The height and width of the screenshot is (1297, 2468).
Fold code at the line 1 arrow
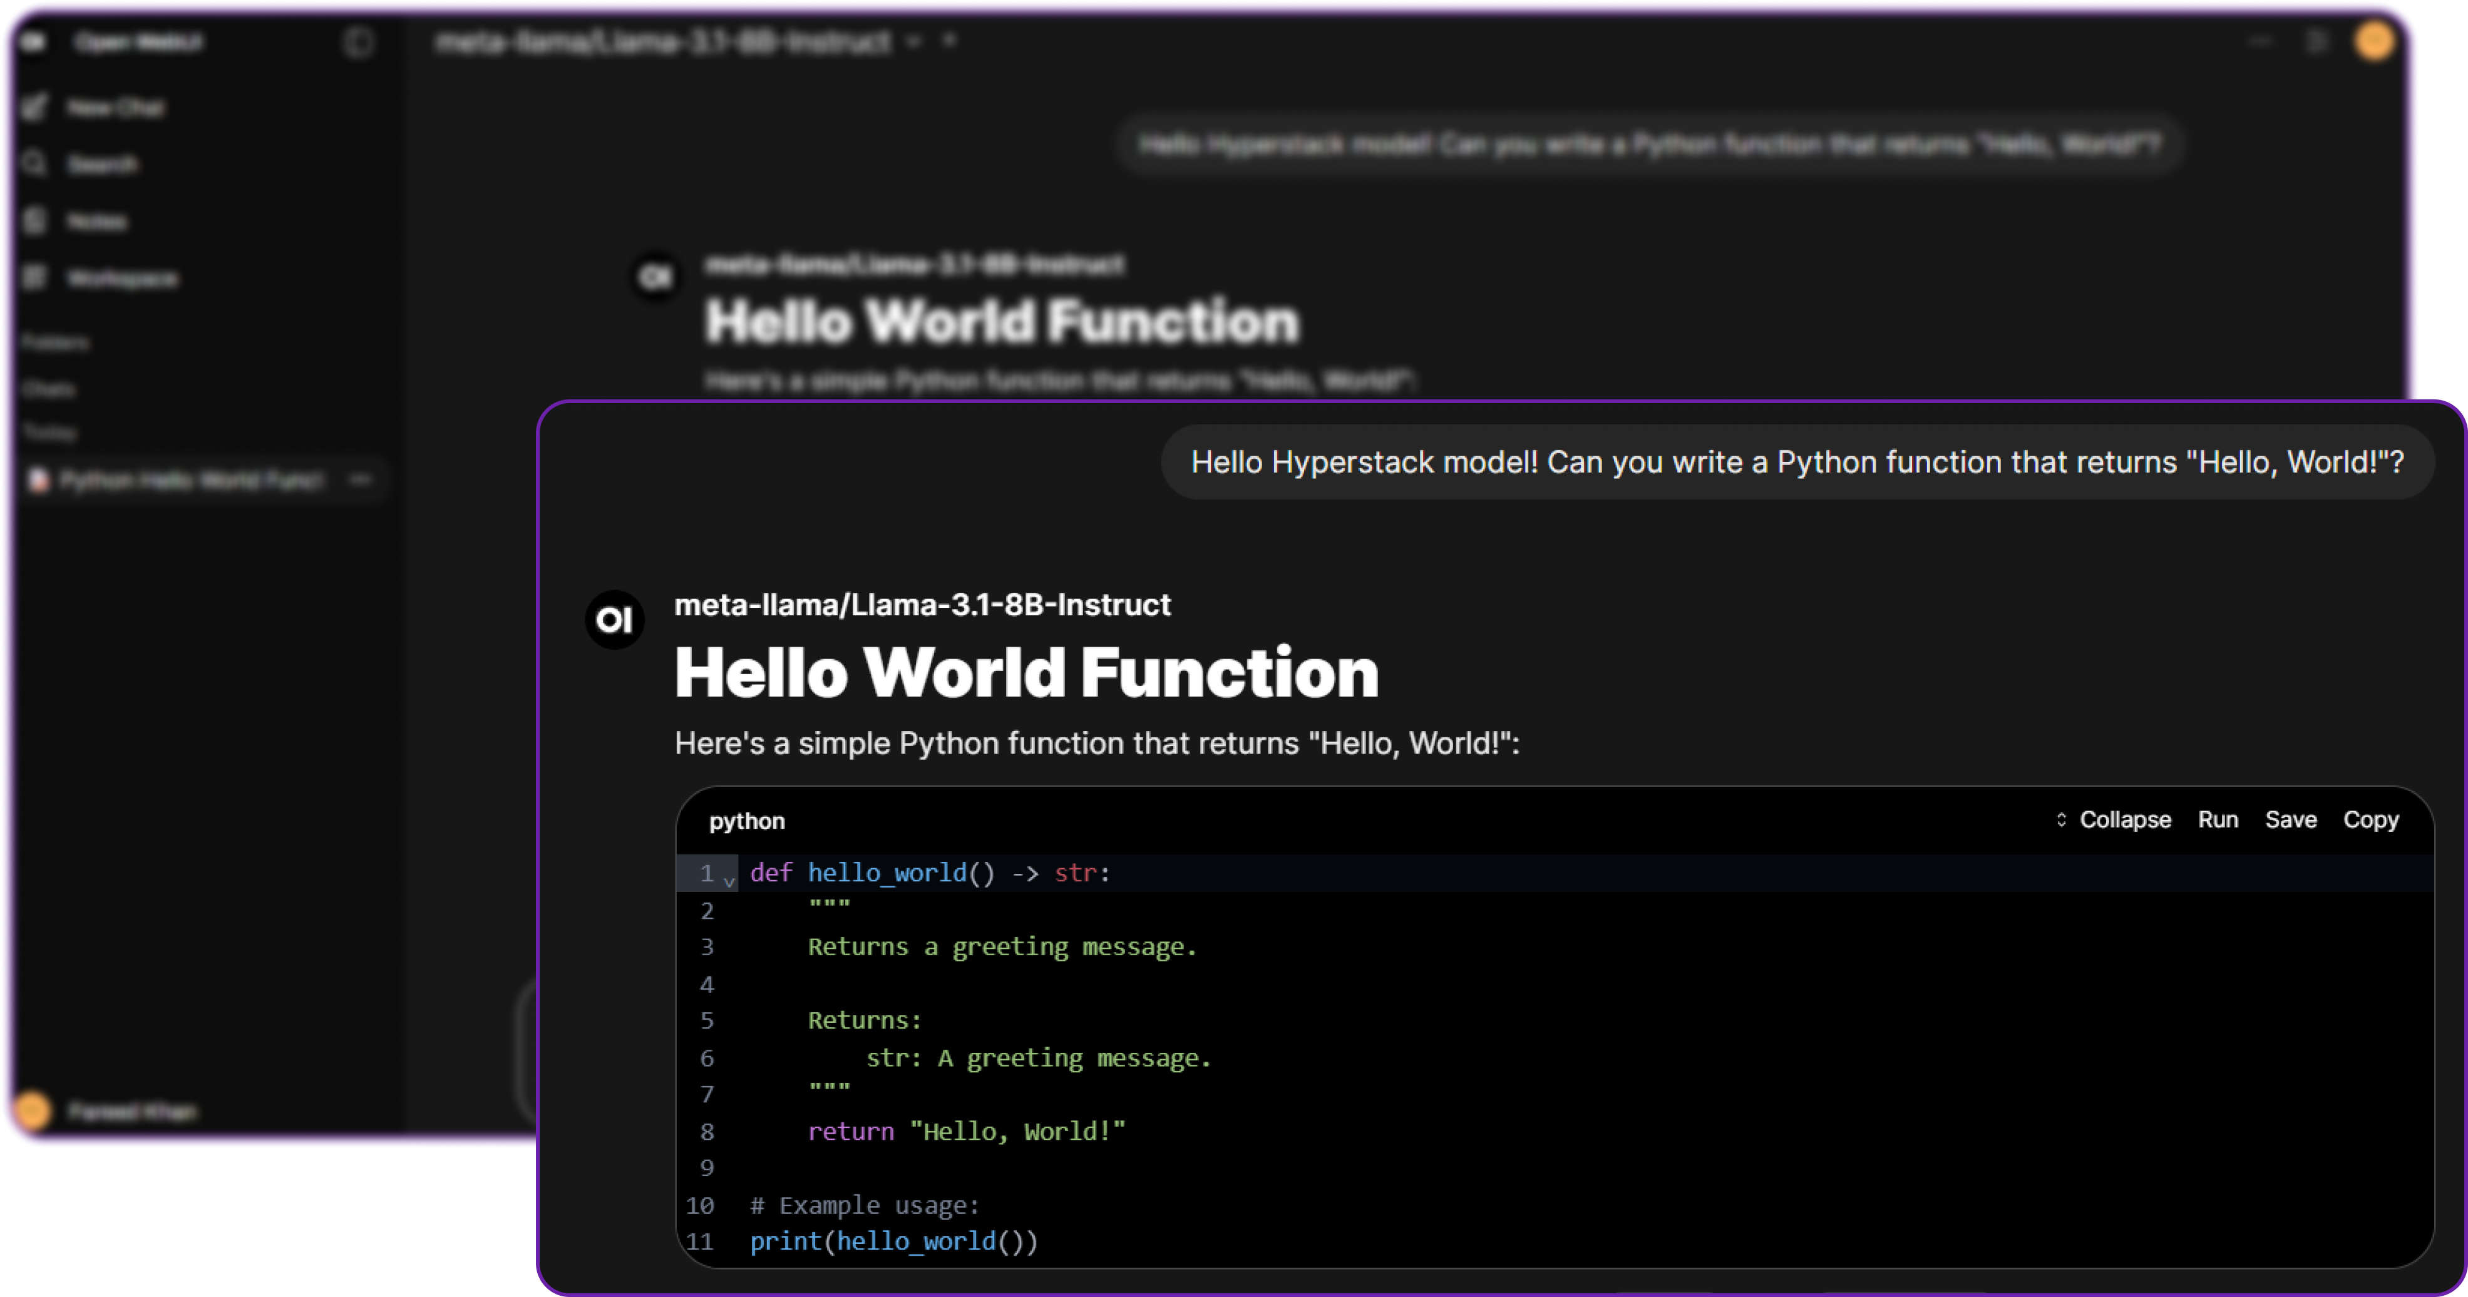[x=730, y=881]
